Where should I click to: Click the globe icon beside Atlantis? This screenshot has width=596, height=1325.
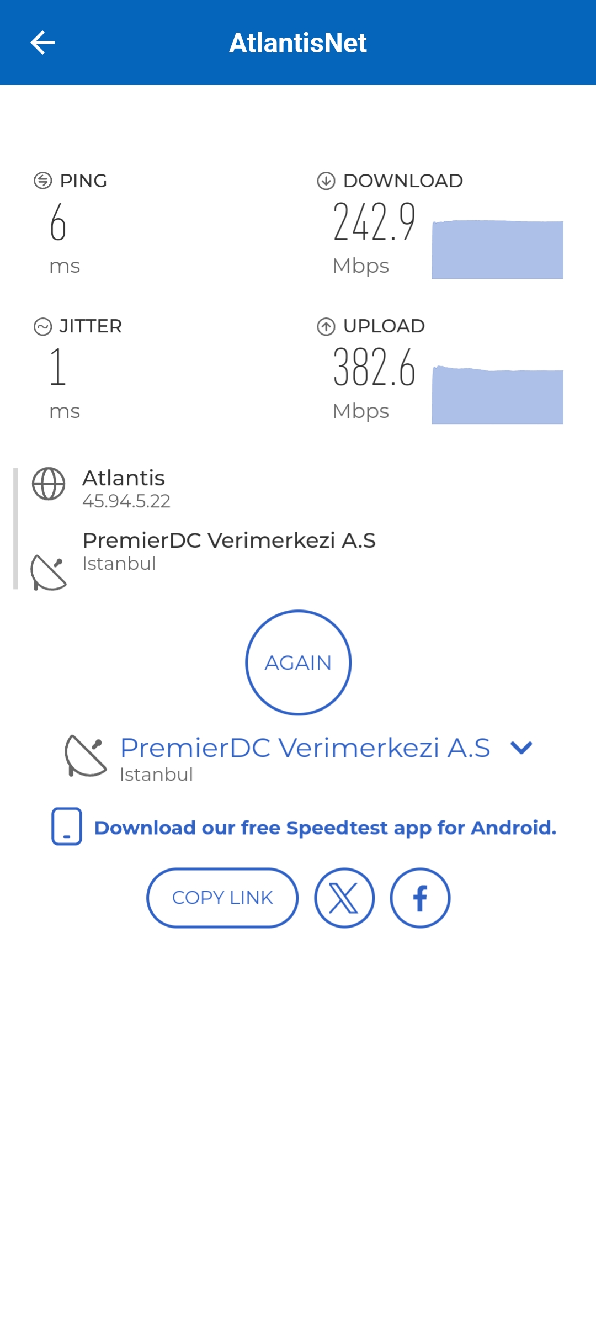click(49, 484)
